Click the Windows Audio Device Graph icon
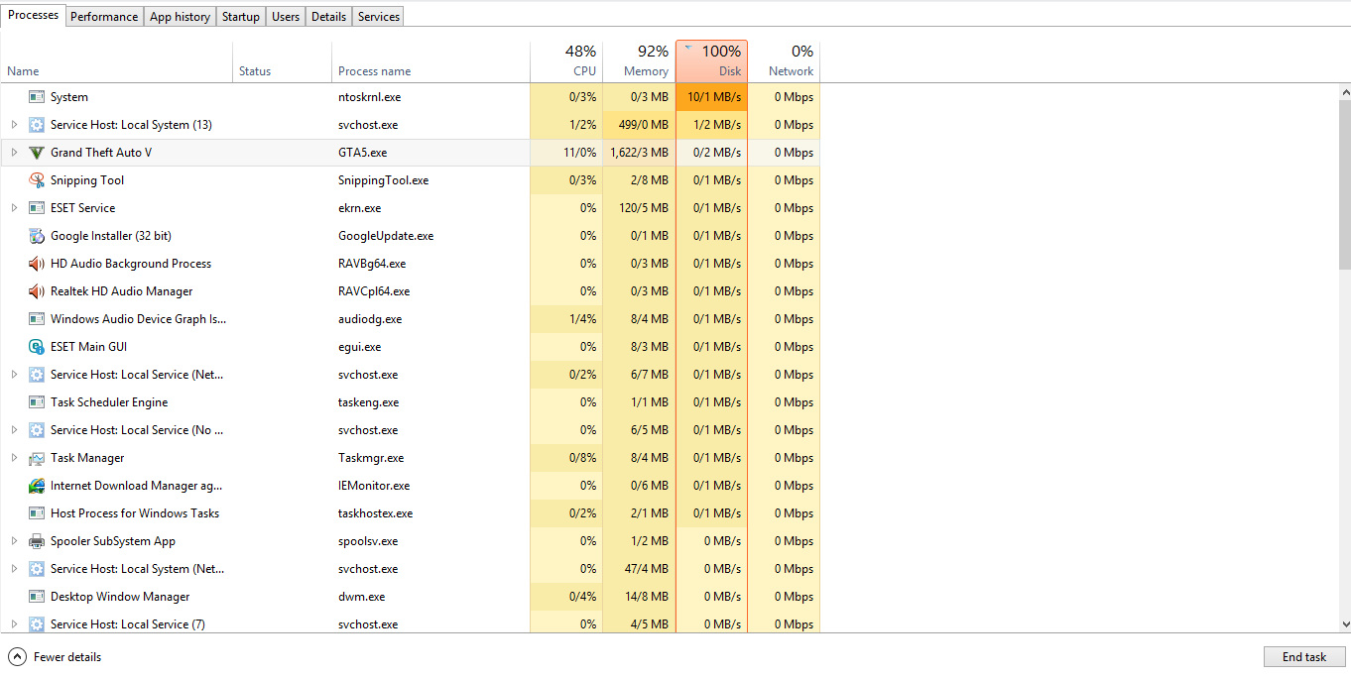 (37, 319)
